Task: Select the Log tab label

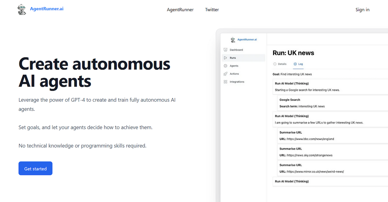Action: click(300, 64)
